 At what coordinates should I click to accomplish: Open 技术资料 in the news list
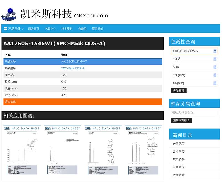coord(178,159)
